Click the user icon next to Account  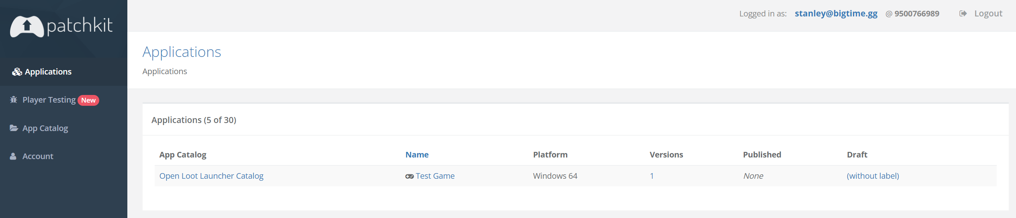[x=13, y=156]
